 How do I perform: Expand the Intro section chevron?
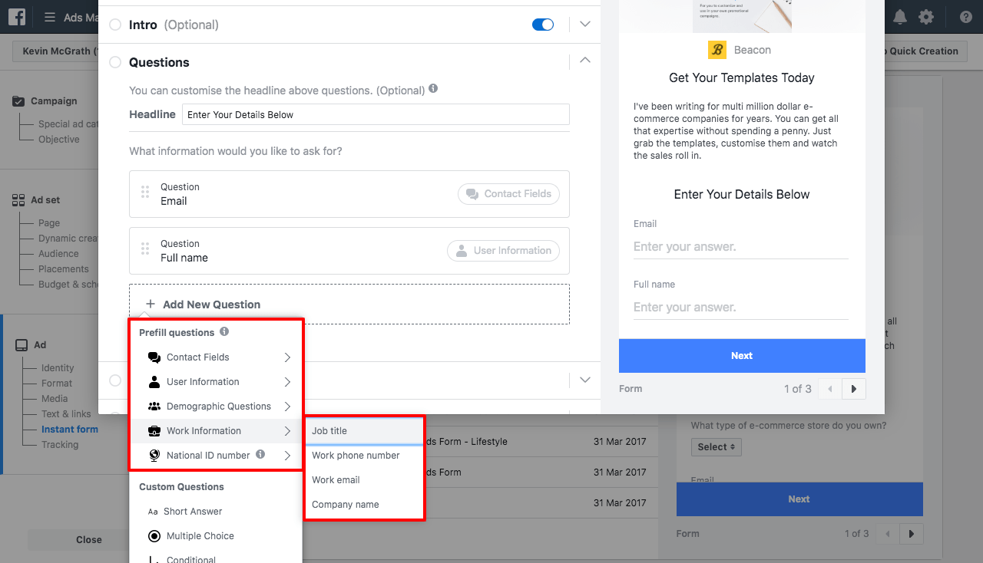pyautogui.click(x=584, y=24)
